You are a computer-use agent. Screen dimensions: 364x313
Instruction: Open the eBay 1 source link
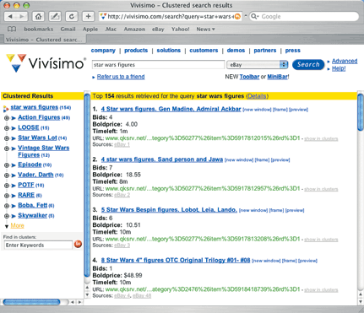(122, 144)
